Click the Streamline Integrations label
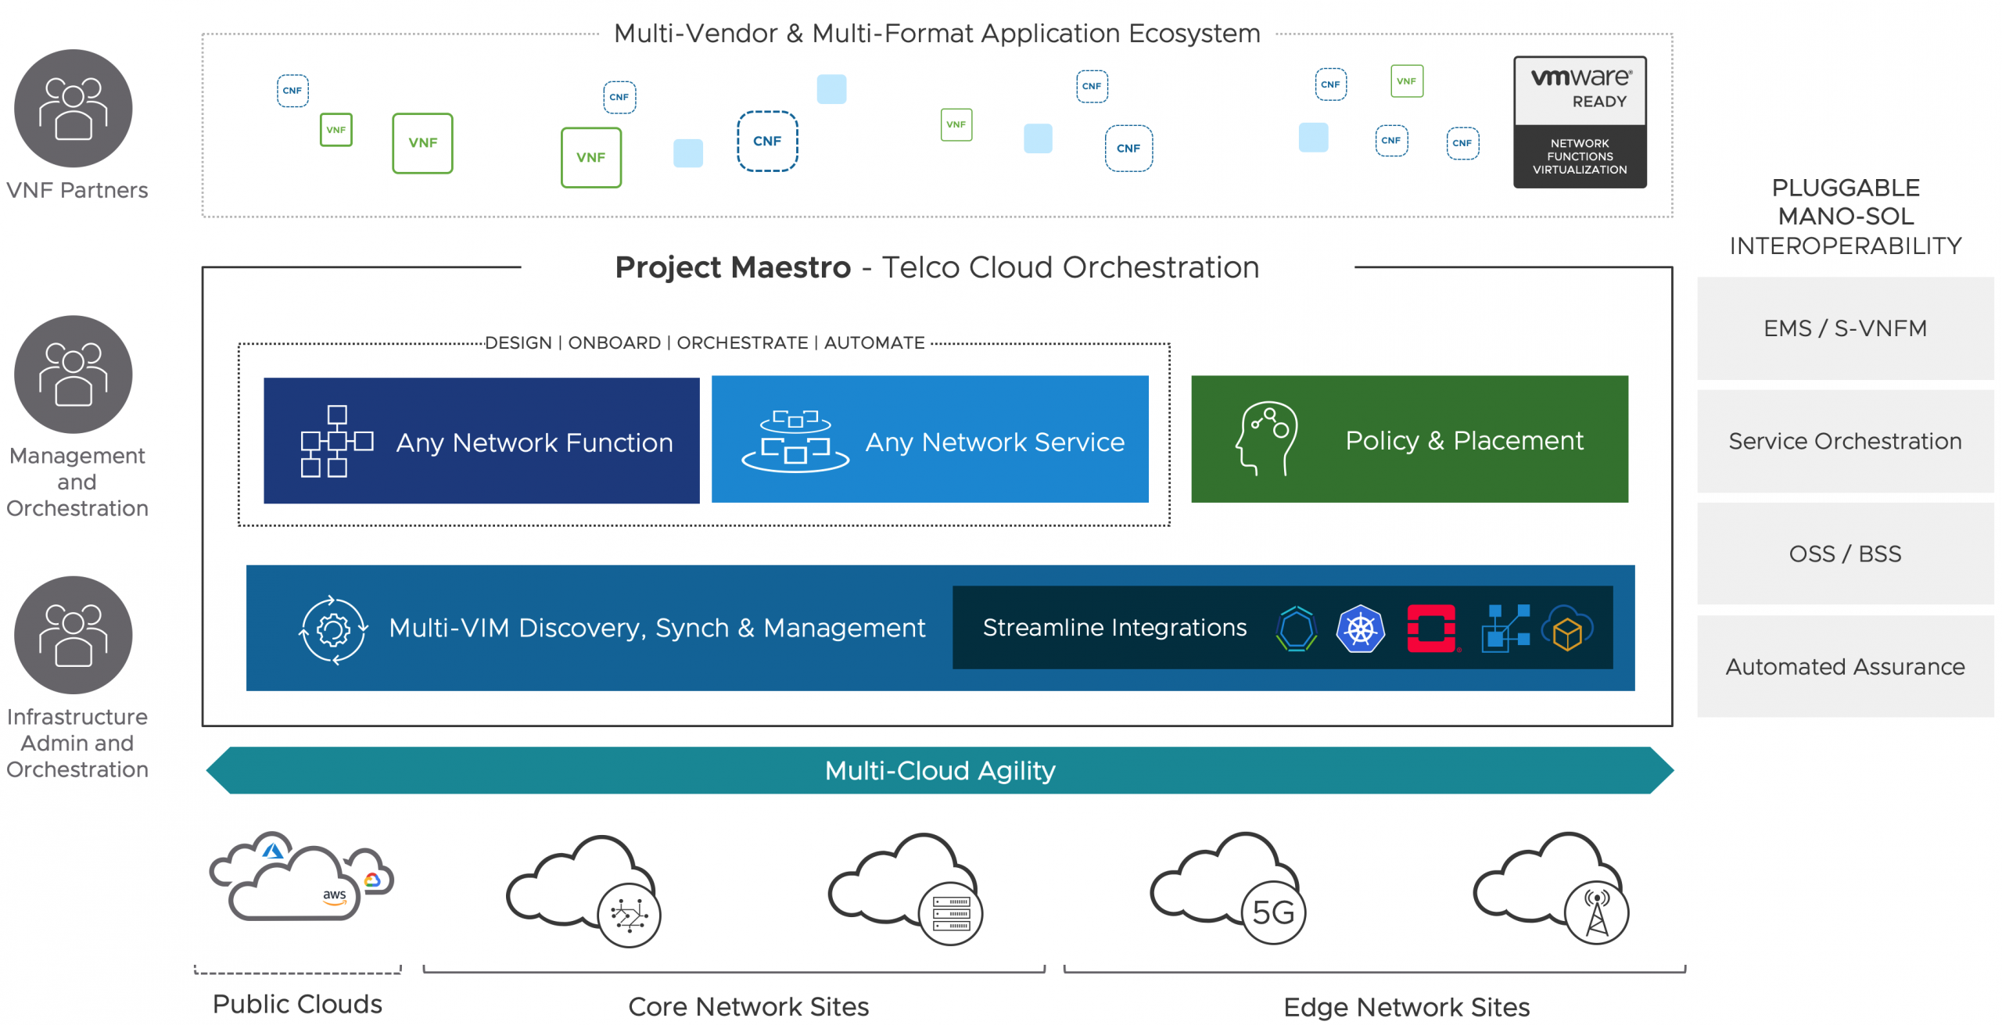 (x=1114, y=628)
